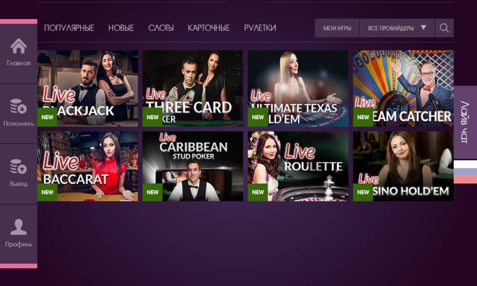Open Пополнить deposit coins icon
This screenshot has height=286, width=477.
(x=18, y=106)
